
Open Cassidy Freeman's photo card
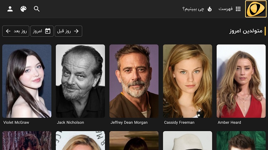click(x=188, y=81)
